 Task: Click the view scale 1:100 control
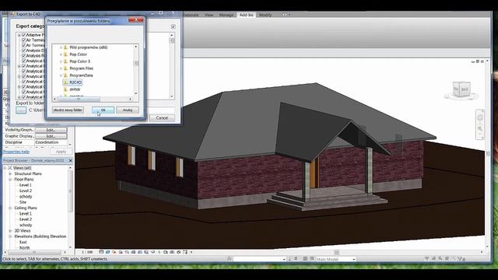pos(87,252)
